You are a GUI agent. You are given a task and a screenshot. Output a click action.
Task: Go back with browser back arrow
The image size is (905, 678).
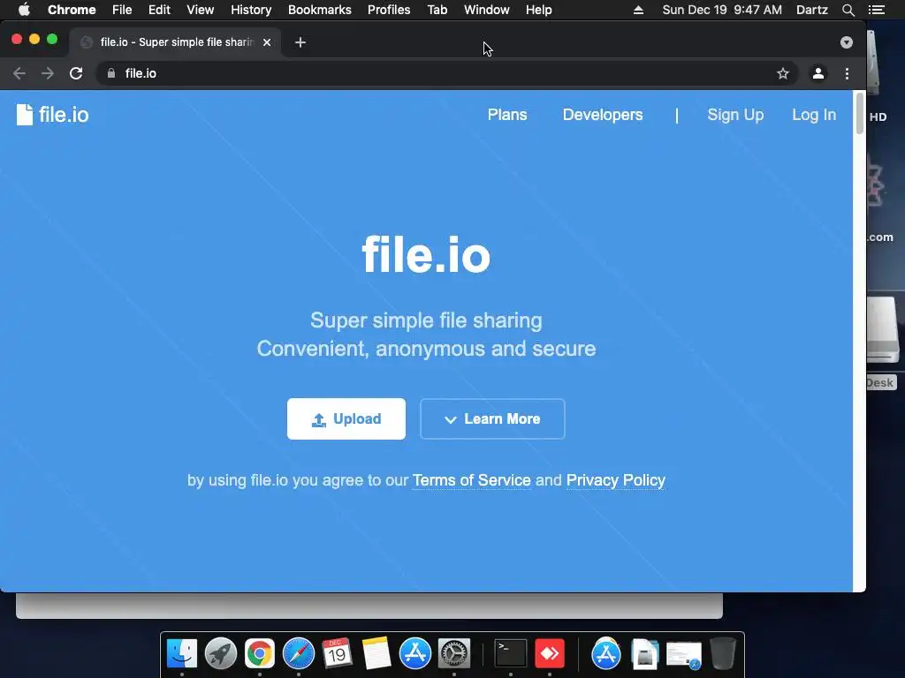point(19,73)
